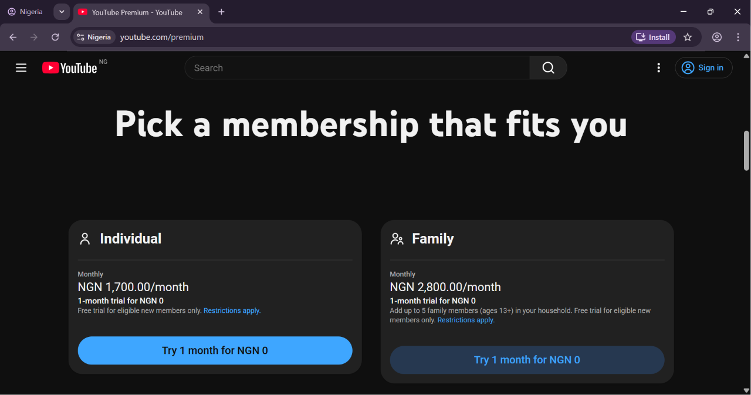Open the Chrome three-dot menu
Screen dimensions: 751x395
[738, 37]
